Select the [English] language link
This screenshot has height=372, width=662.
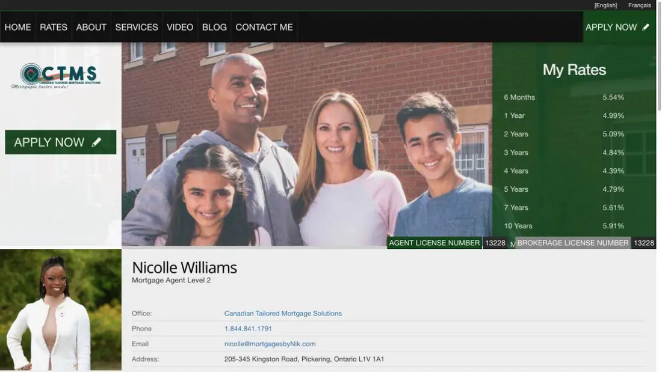(x=605, y=5)
